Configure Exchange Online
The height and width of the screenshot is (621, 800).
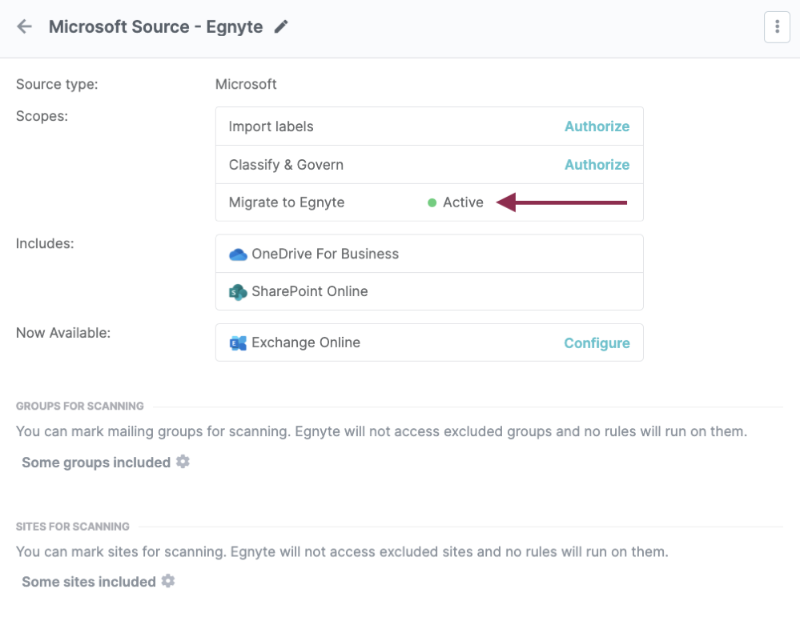tap(597, 343)
